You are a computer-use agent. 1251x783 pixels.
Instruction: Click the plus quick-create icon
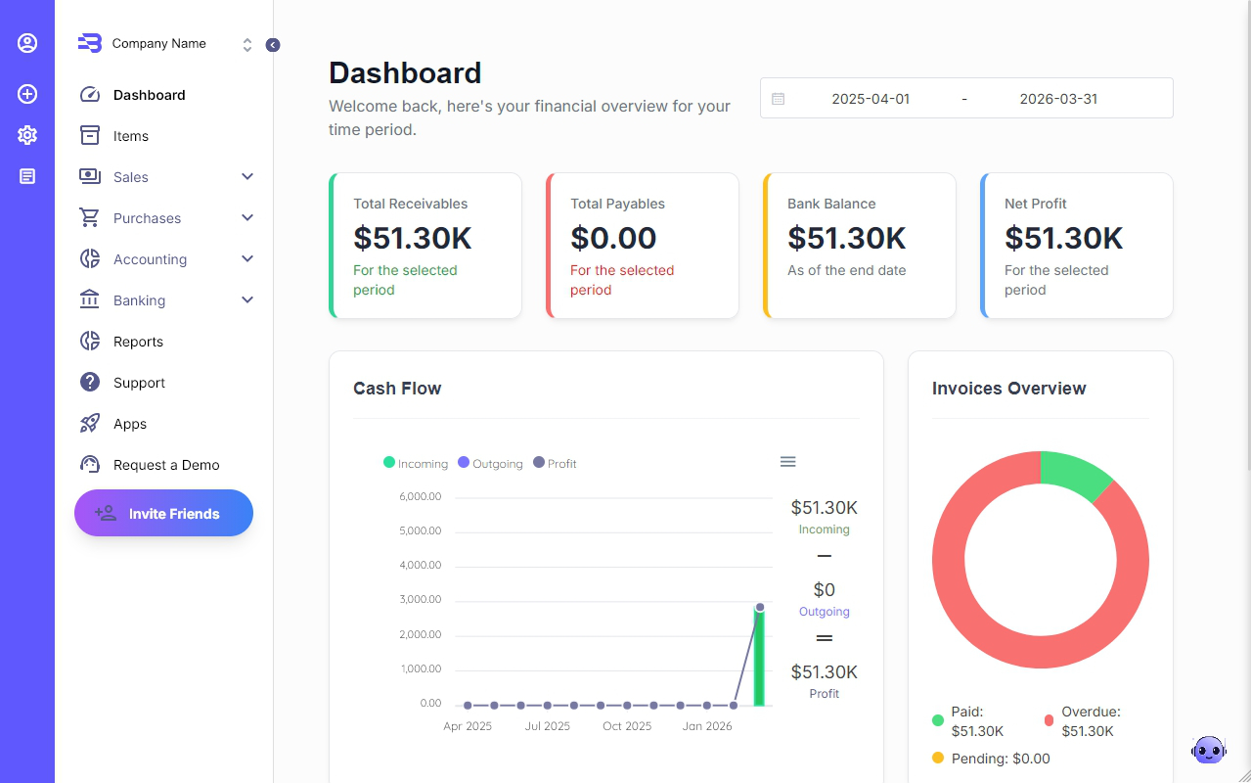pyautogui.click(x=27, y=94)
